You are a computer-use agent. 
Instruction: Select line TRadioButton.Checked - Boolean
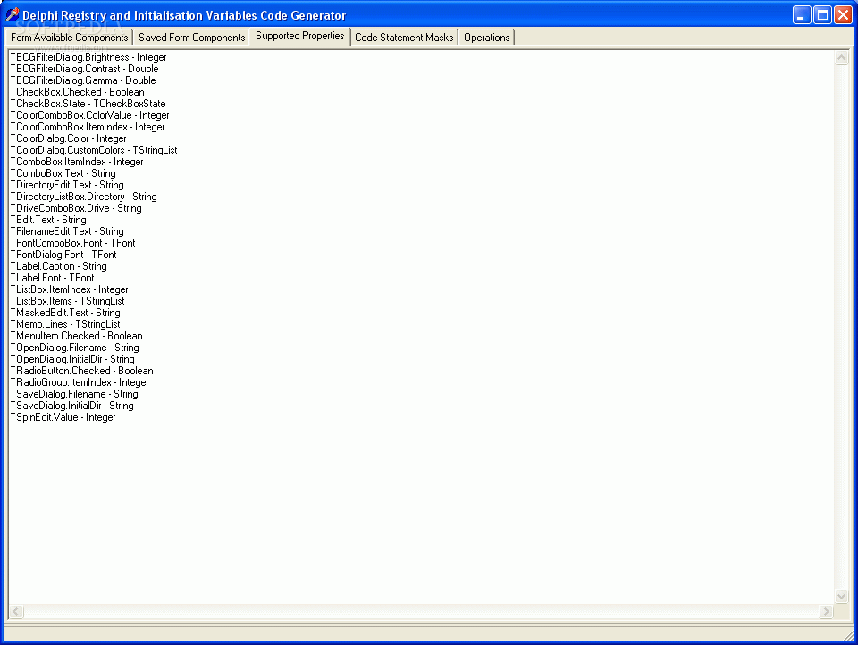coord(82,371)
